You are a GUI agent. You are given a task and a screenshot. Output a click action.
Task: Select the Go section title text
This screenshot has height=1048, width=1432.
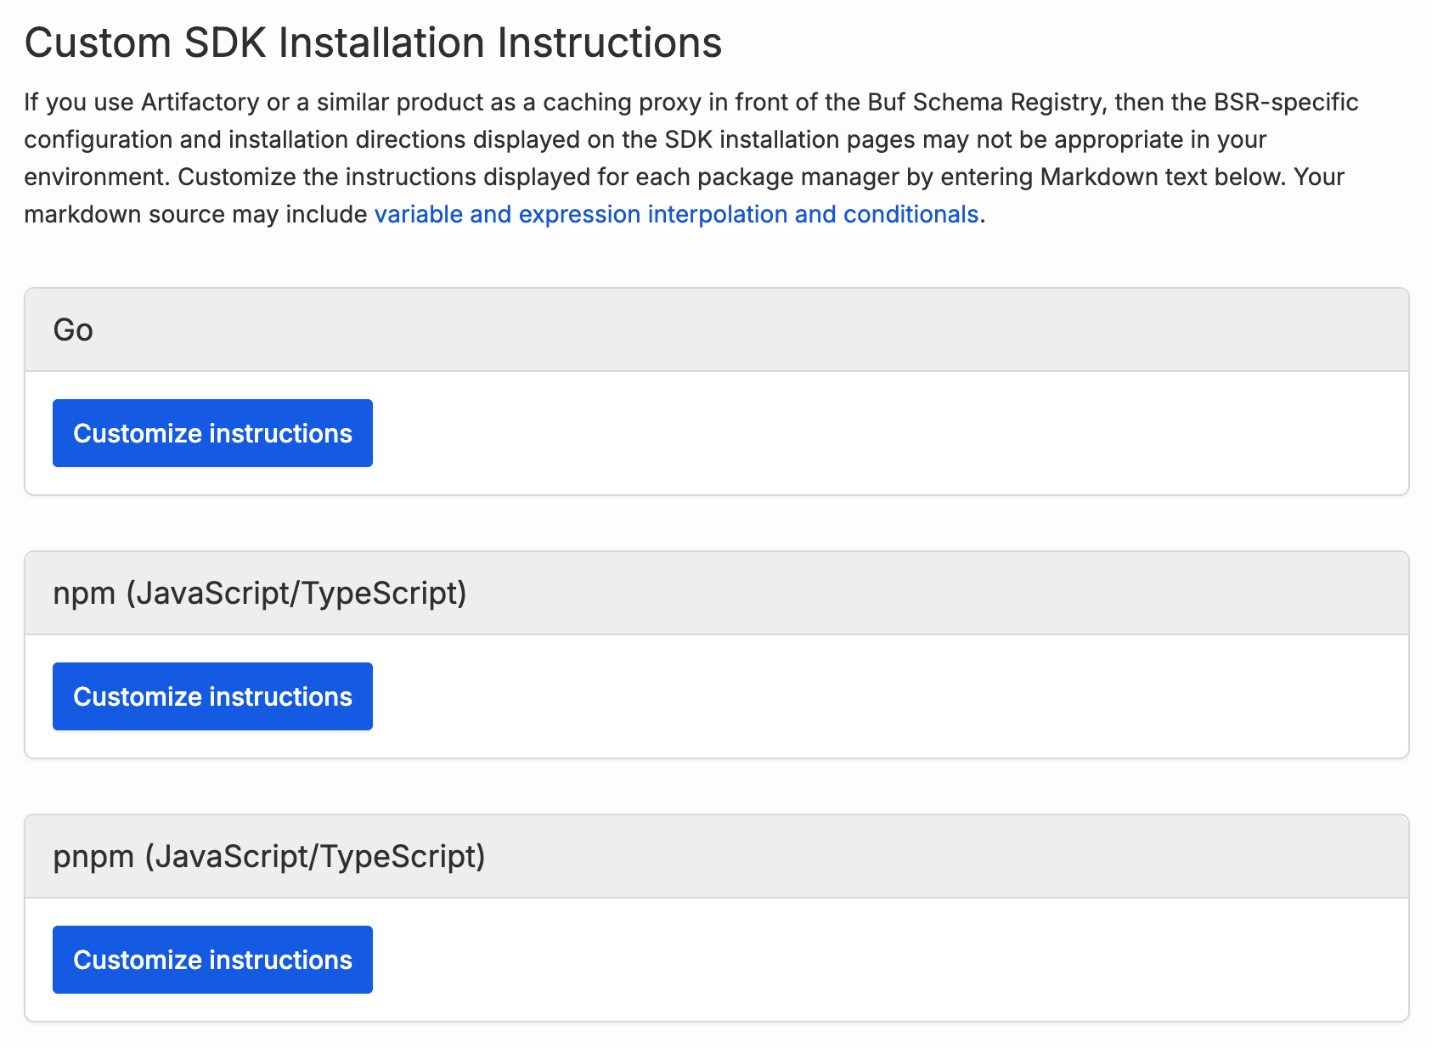coord(73,330)
